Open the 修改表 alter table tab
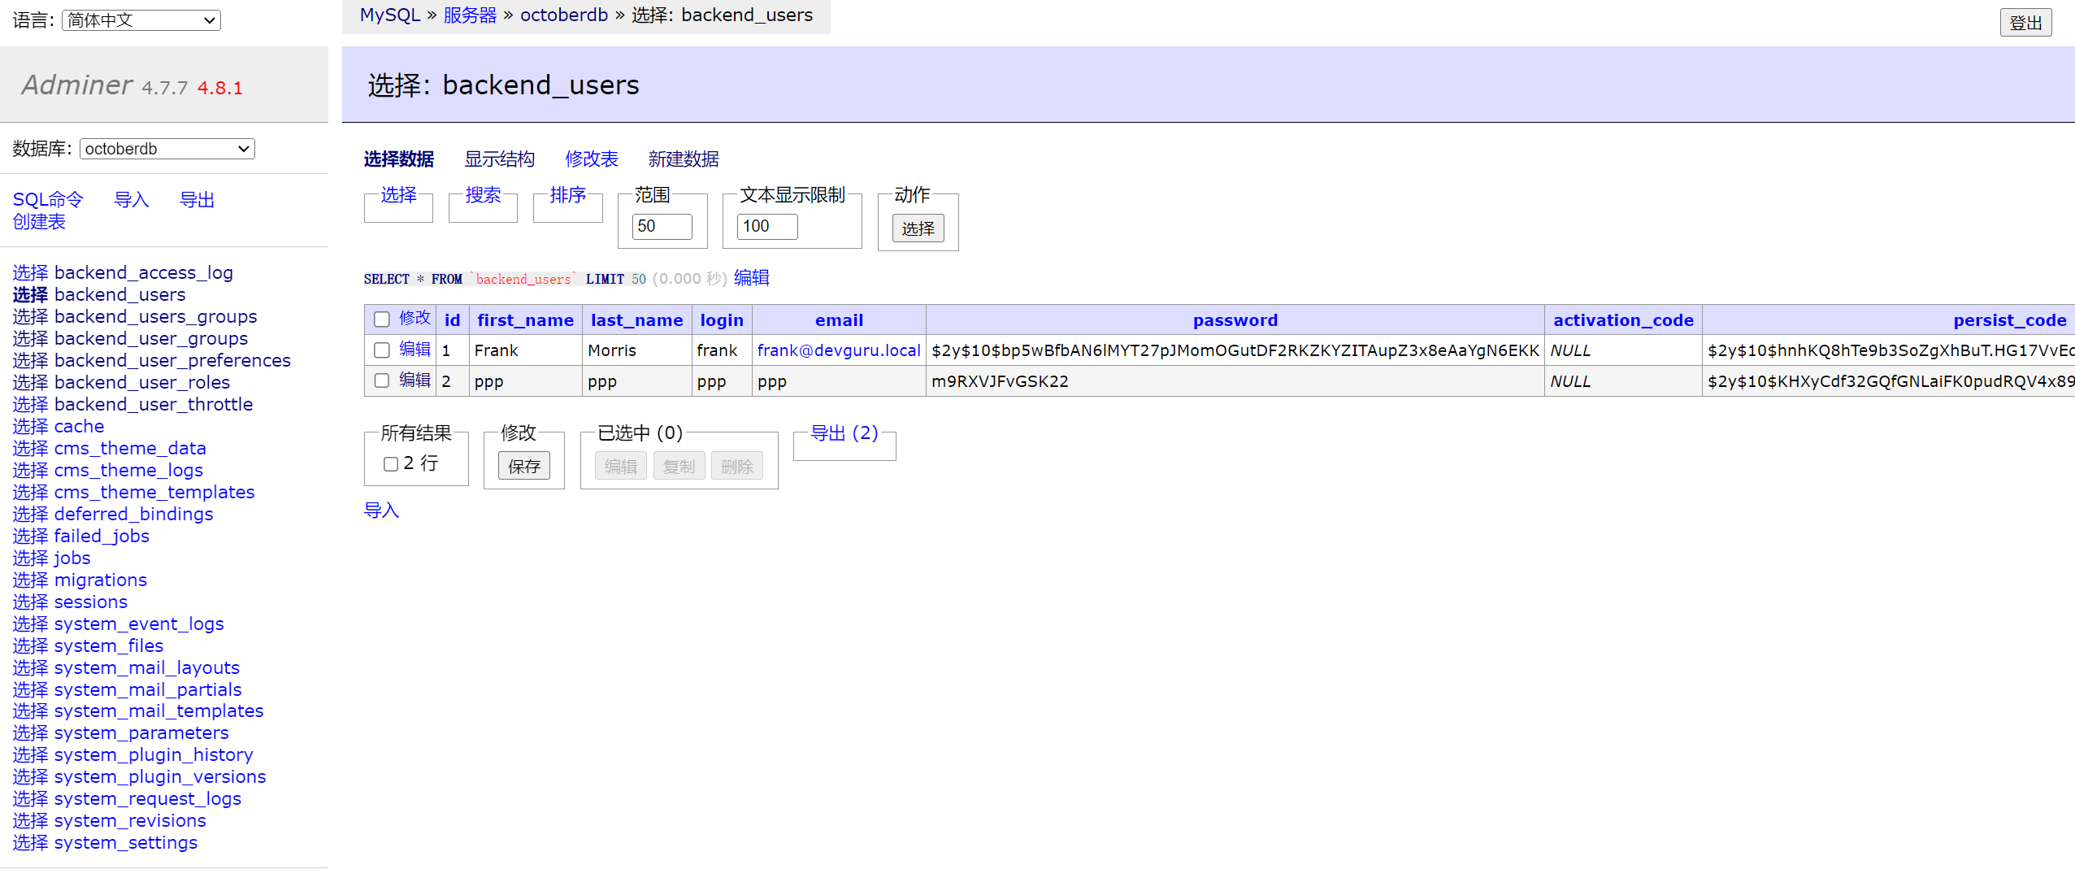 point(591,159)
